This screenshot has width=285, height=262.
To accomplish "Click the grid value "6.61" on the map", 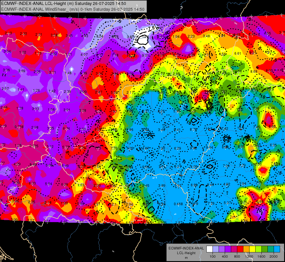I will 238,53.
